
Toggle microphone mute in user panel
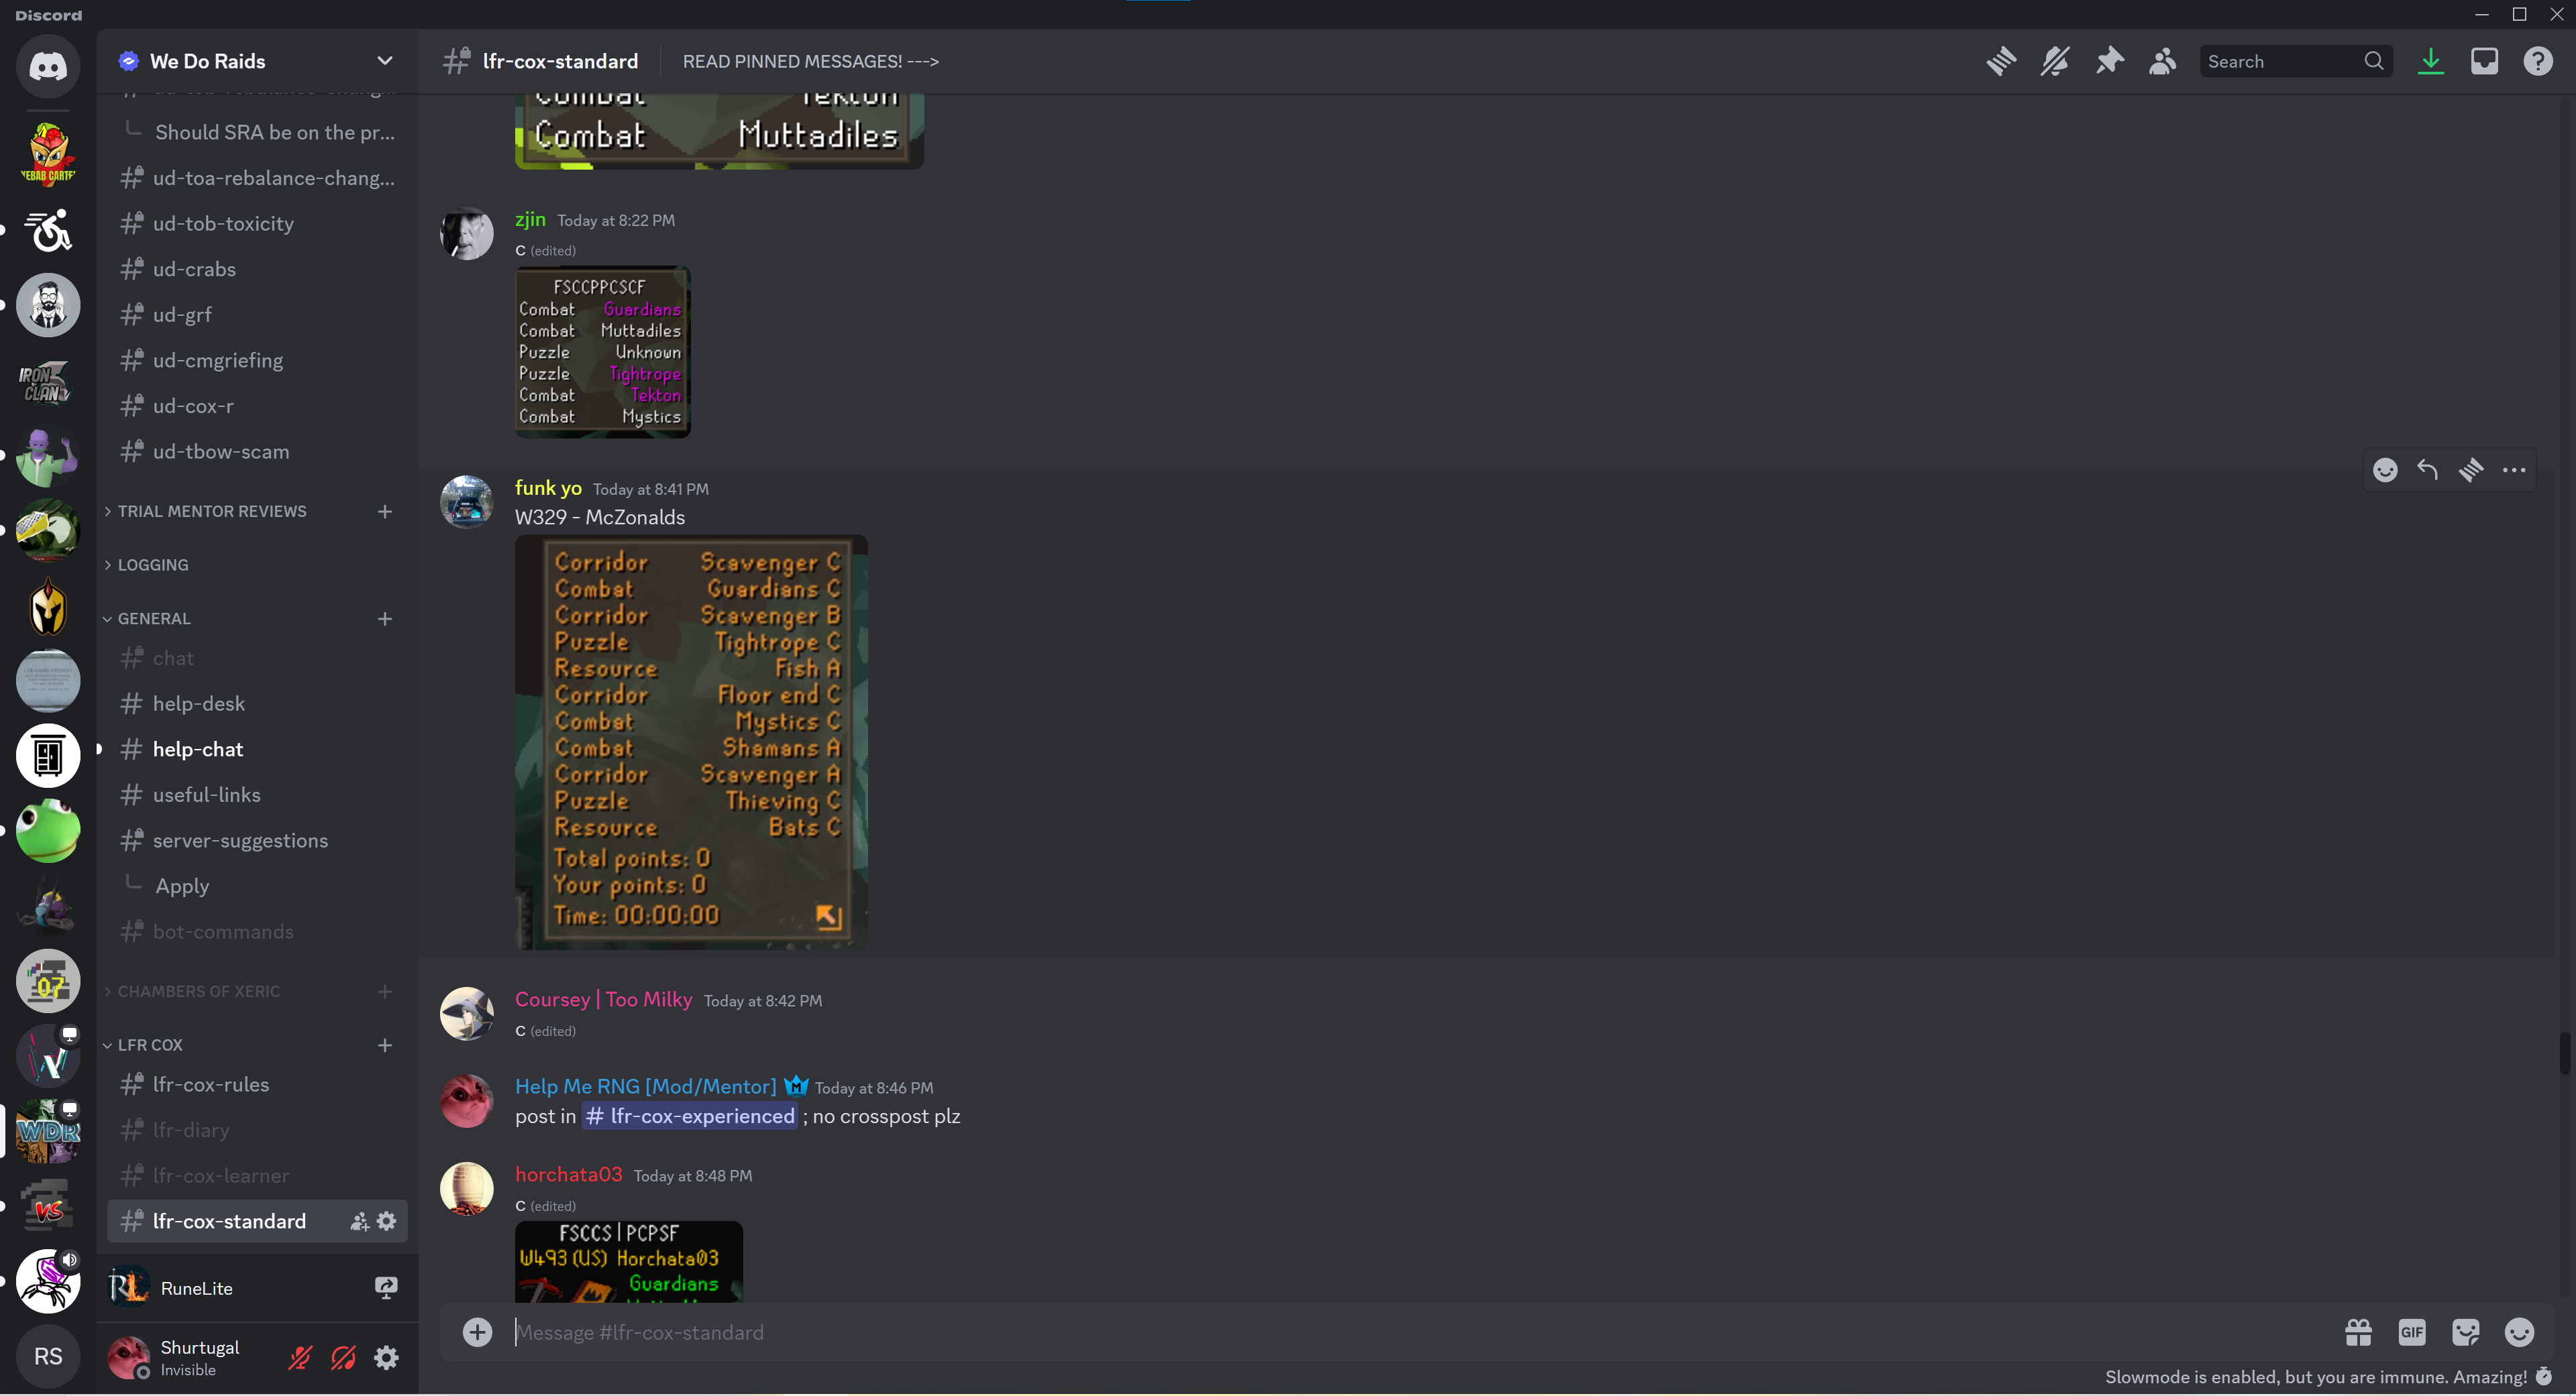[300, 1357]
